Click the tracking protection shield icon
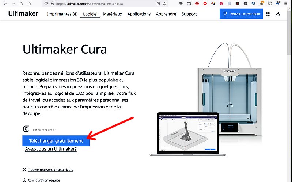This screenshot has width=292, height=182. [x=46, y=4]
